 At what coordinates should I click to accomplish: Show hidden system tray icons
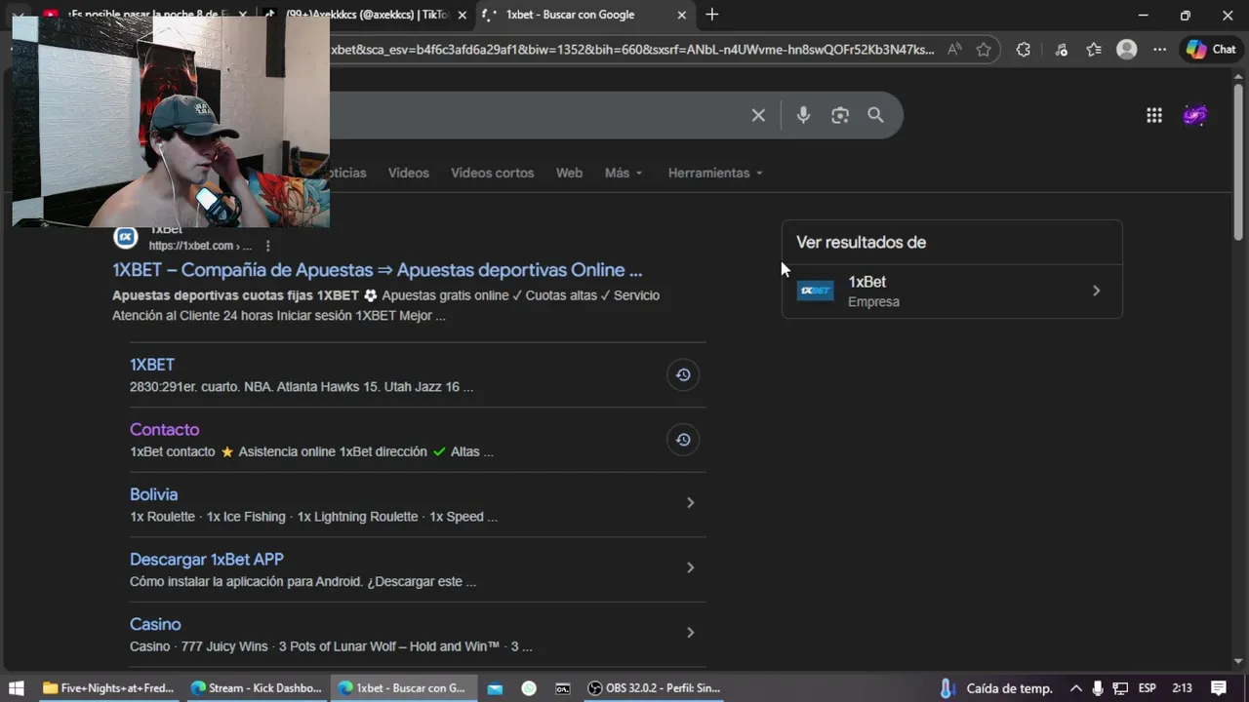[1075, 687]
